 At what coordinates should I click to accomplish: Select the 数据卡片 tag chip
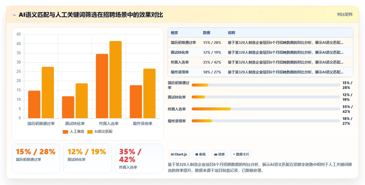click(241, 154)
